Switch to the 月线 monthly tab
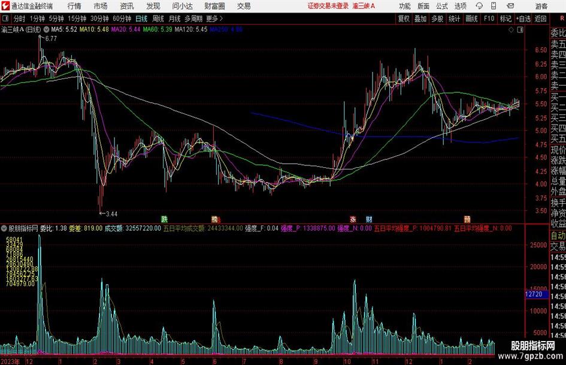This screenshot has width=566, height=365. pos(174,19)
